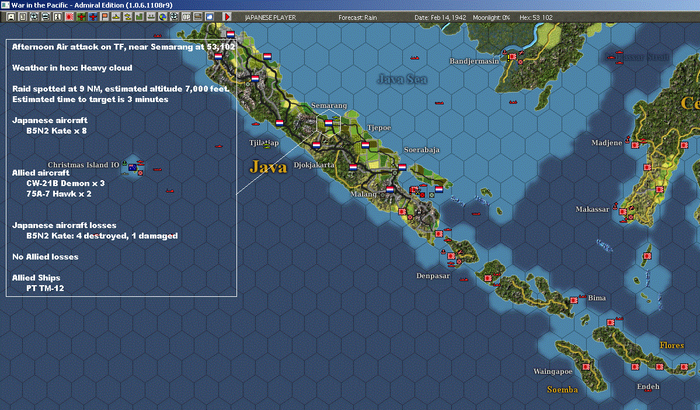Screen dimensions: 700x410
Task: Click the Java Sea label
Action: point(402,79)
